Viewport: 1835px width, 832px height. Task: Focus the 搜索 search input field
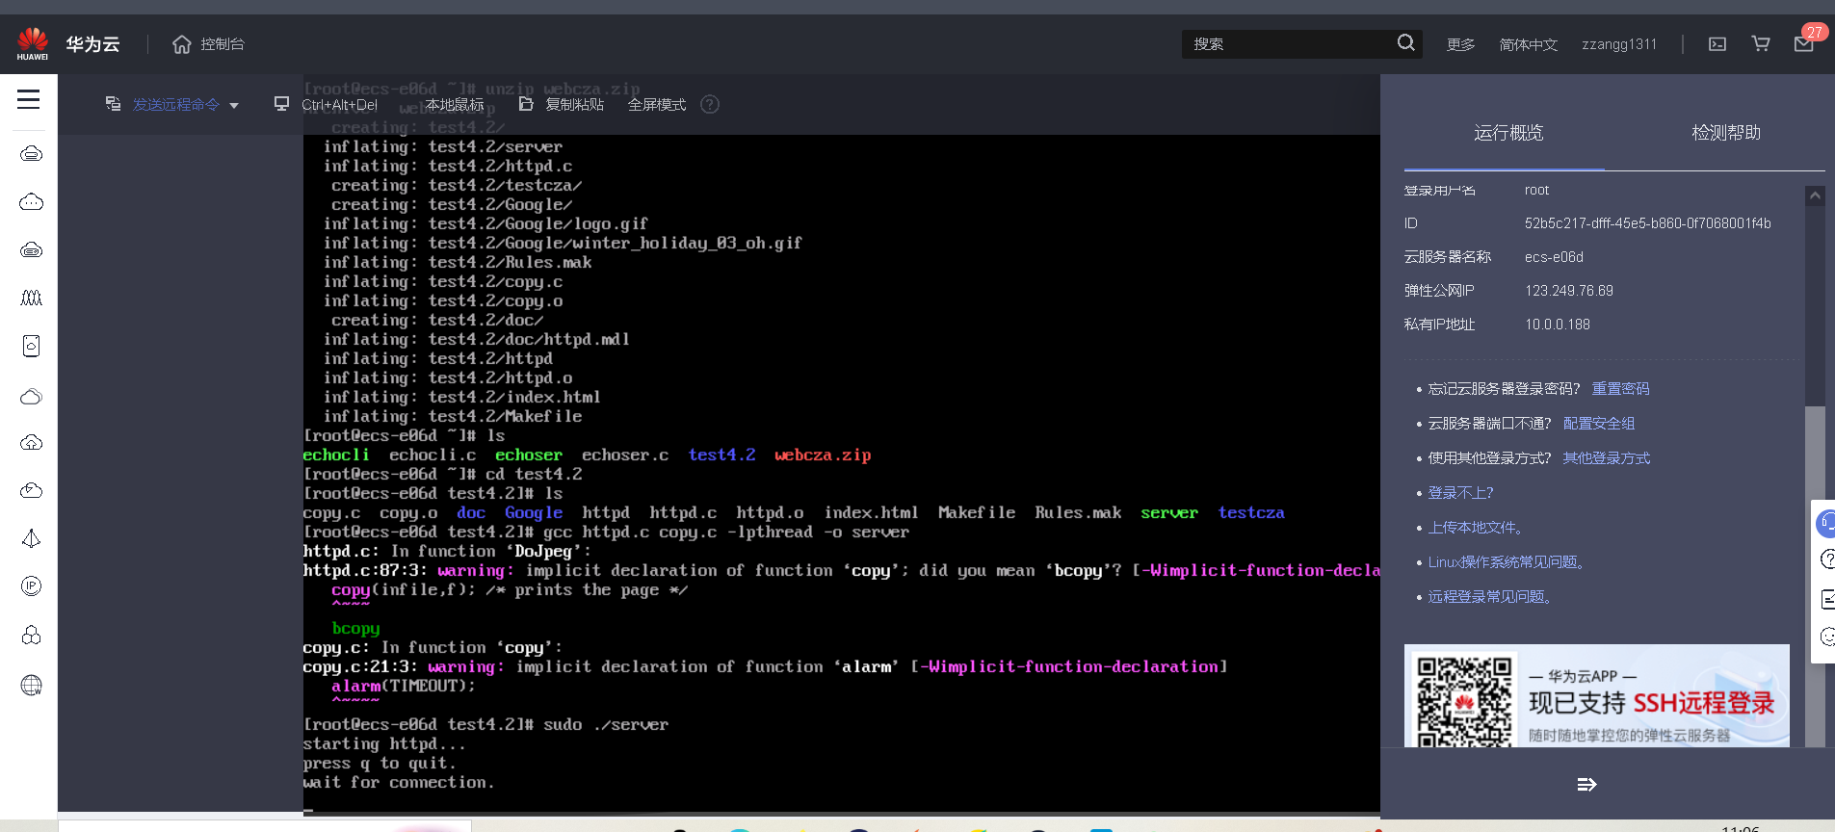pos(1289,44)
